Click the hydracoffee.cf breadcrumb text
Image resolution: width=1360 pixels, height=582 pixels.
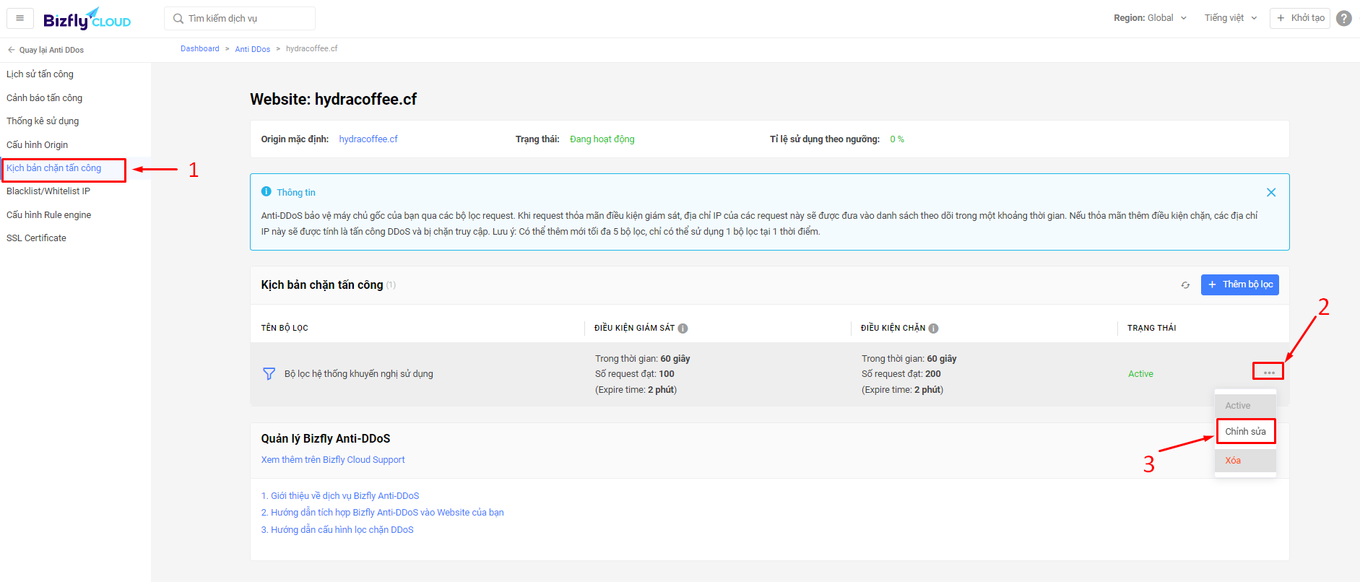click(x=312, y=49)
